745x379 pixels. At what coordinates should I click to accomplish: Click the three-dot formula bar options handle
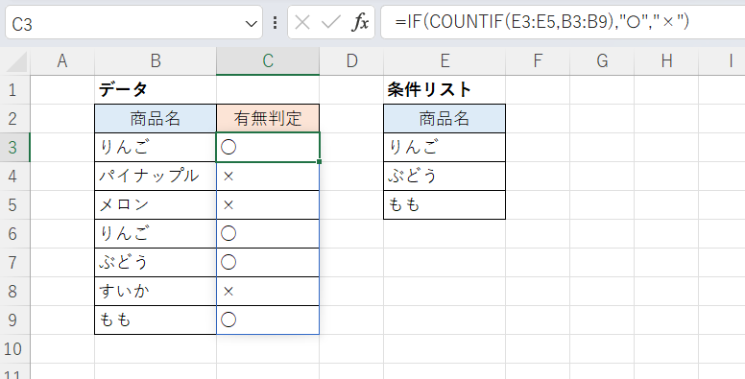coord(276,22)
